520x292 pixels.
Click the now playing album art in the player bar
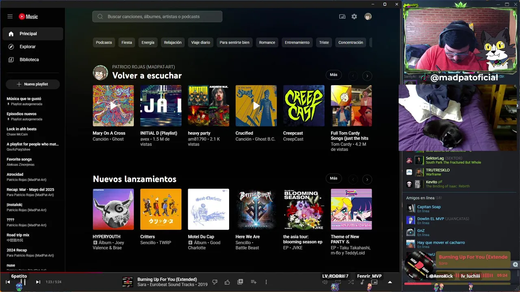[128, 282]
